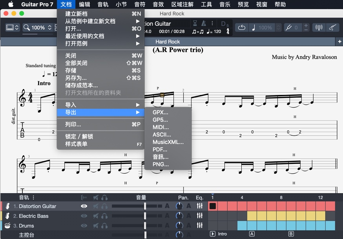Solo the Distortion Guitar track
Viewport: 343px width, 239px height.
point(104,206)
